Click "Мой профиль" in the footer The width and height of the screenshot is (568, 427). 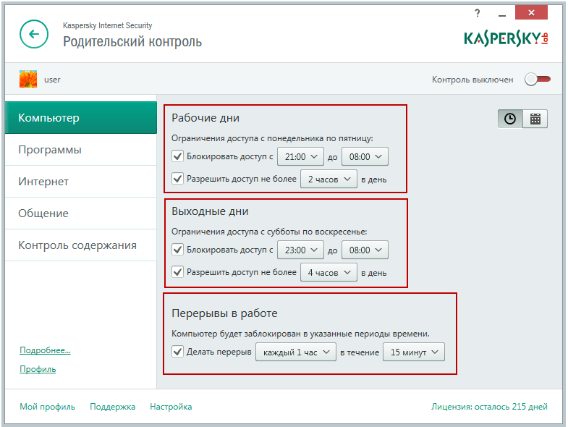[47, 407]
